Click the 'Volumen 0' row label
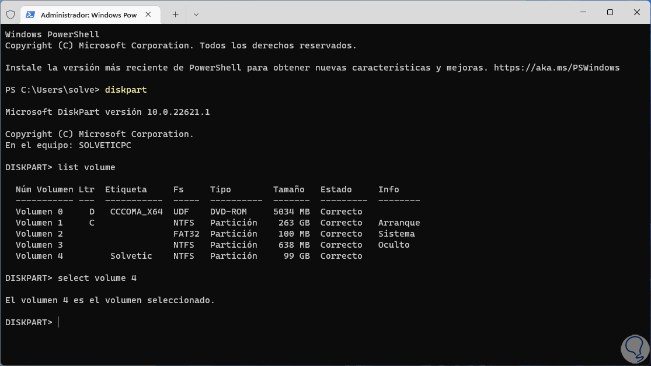 pyautogui.click(x=39, y=212)
